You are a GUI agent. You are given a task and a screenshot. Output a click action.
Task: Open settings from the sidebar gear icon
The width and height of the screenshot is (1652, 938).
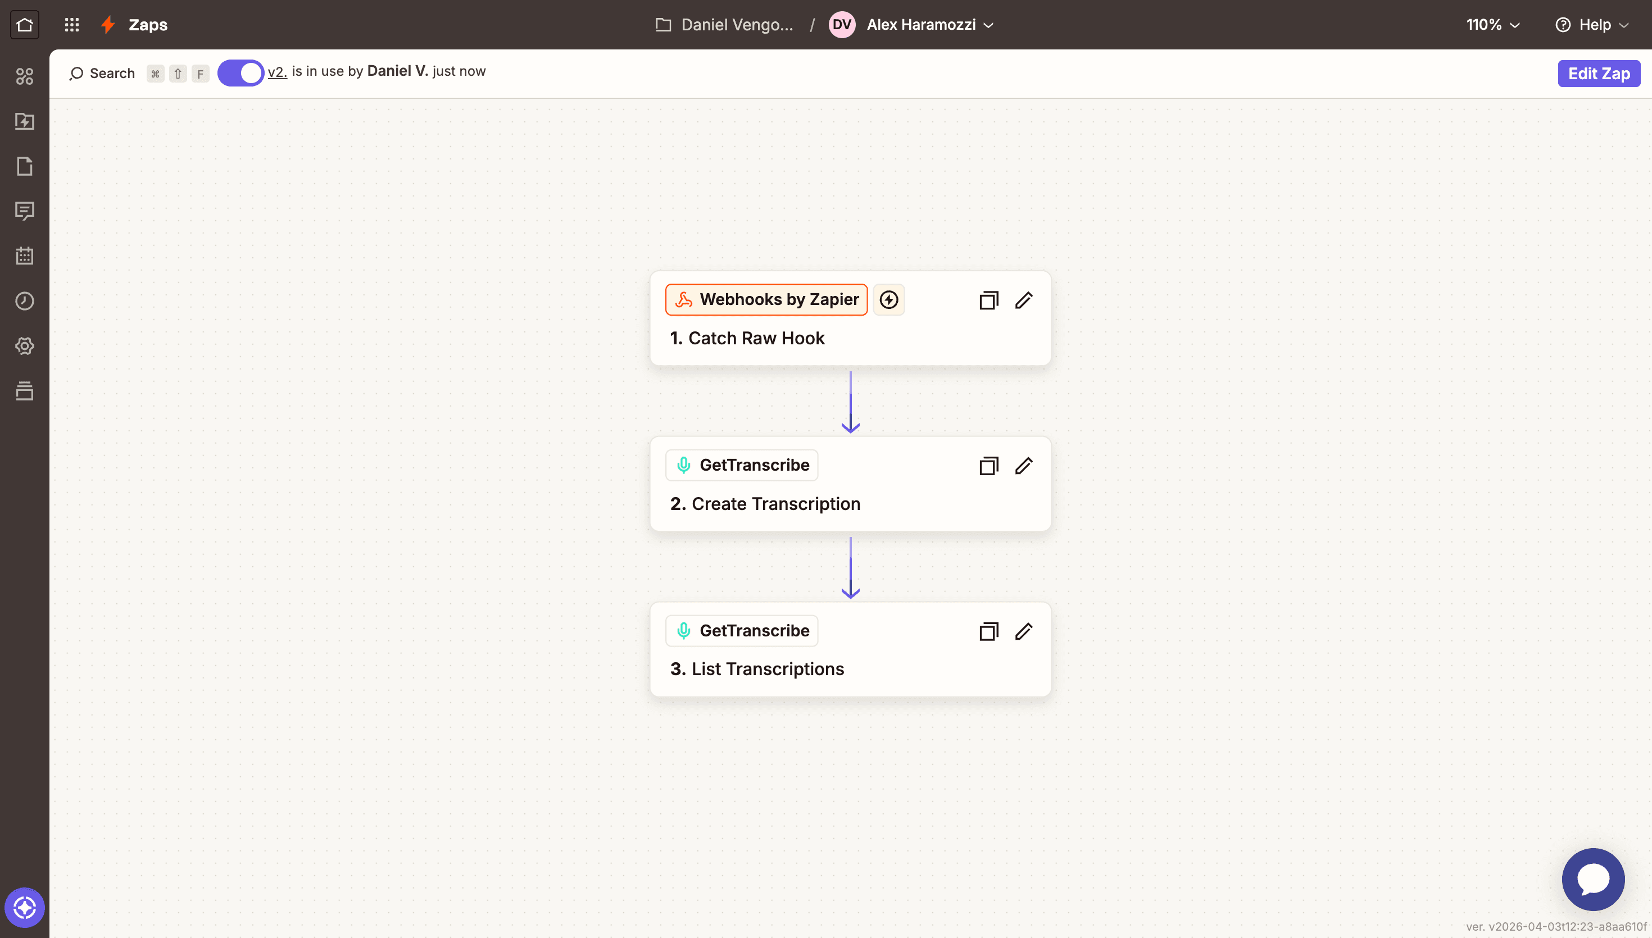click(x=25, y=345)
